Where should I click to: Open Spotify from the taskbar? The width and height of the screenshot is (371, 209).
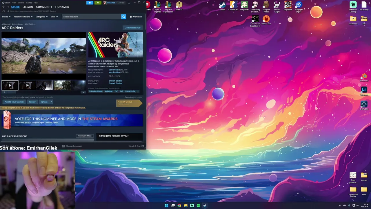pos(198,206)
